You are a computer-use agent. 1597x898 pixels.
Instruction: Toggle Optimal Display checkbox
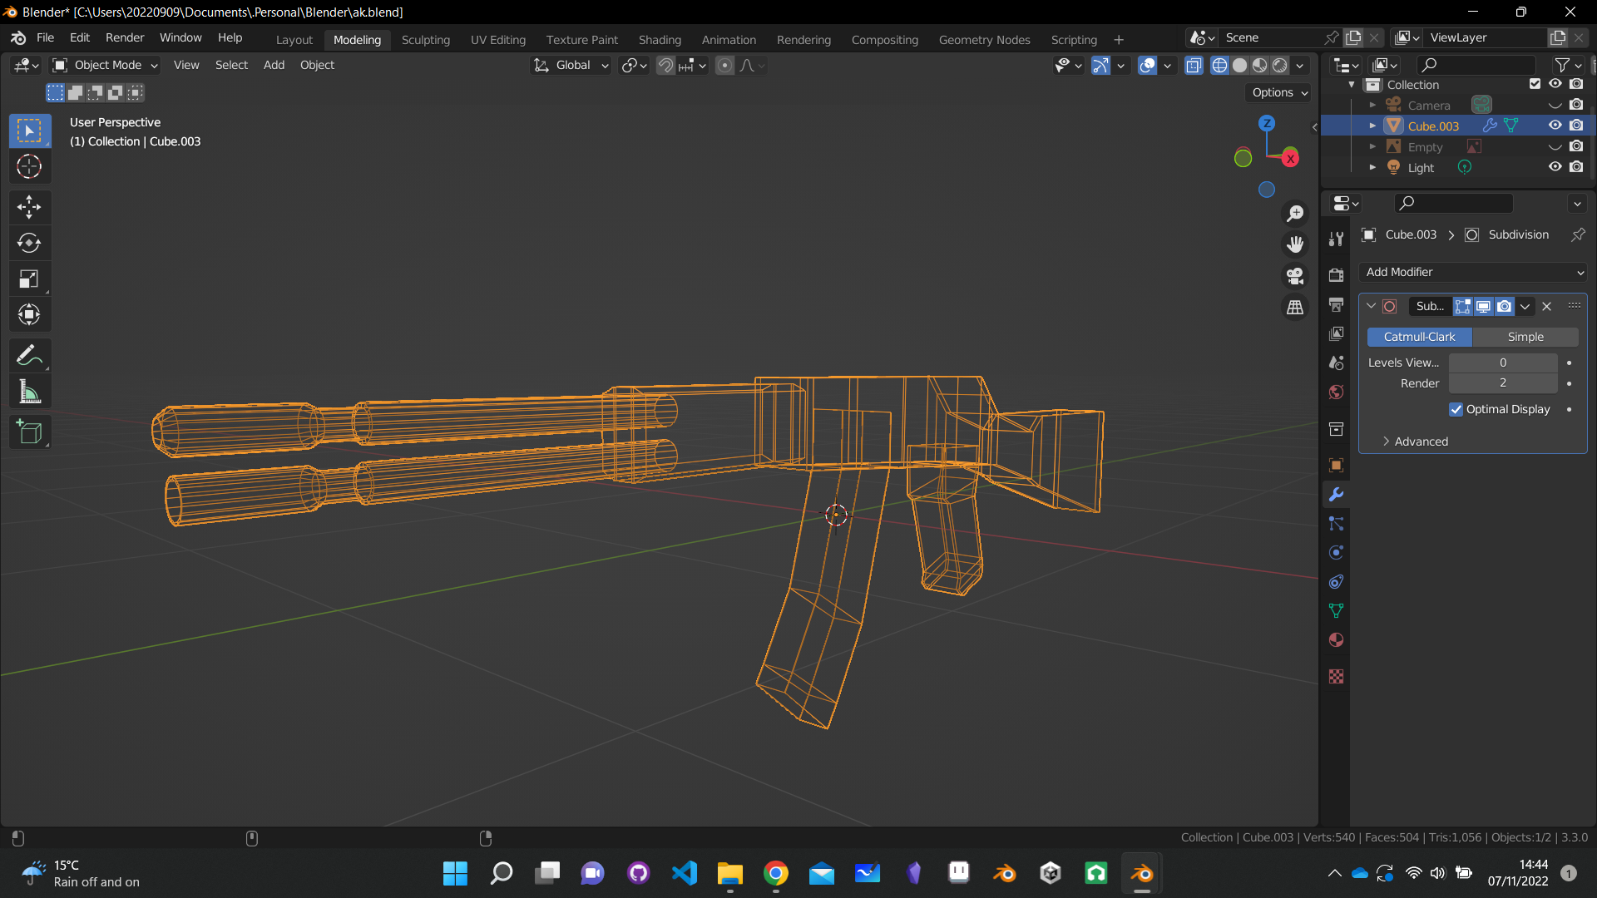click(x=1456, y=409)
